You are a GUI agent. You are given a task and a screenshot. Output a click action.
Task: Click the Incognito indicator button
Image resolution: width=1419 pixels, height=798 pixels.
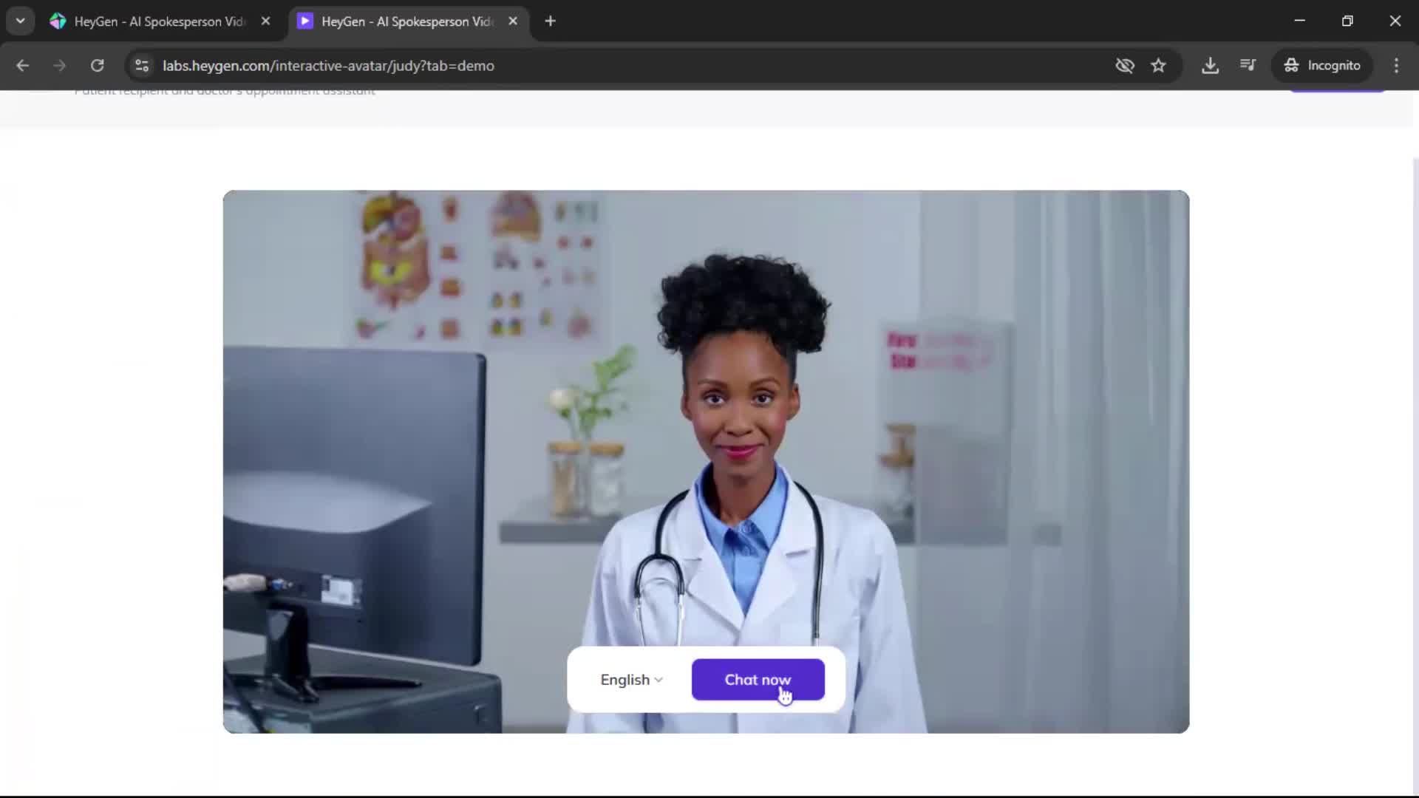tap(1322, 65)
